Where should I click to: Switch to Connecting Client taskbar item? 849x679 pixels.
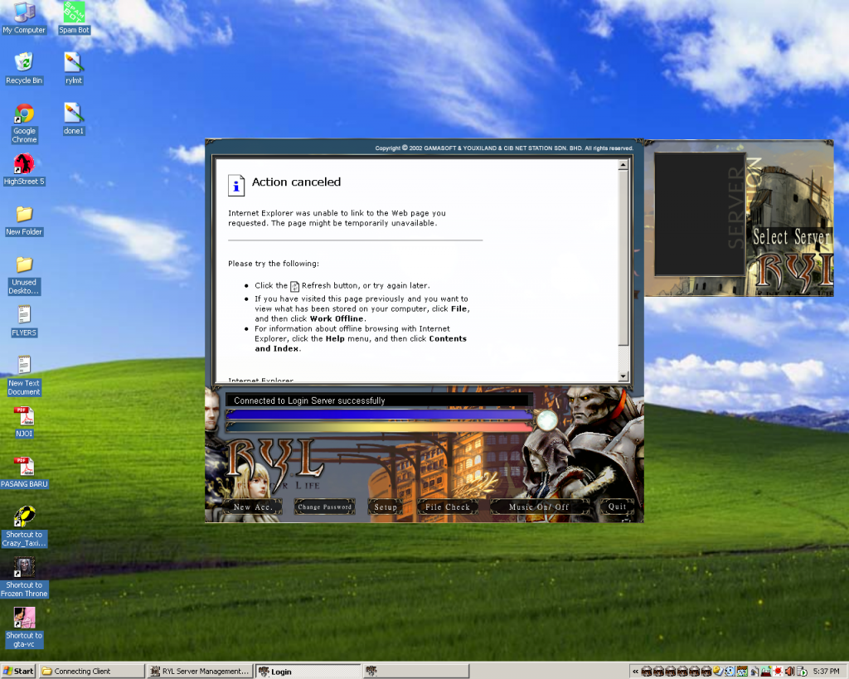91,671
